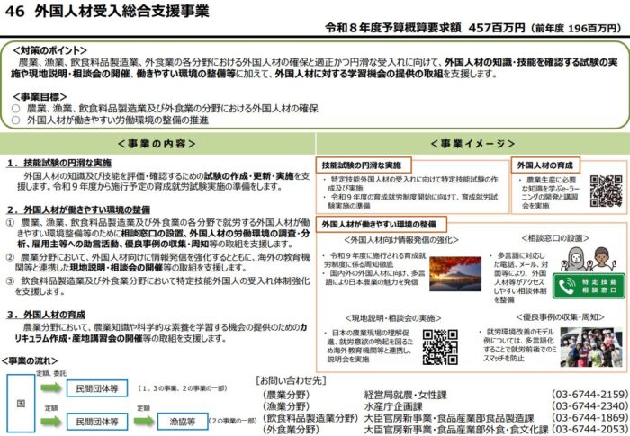Image resolution: width=630 pixels, height=436 pixels.
Task: Click the 事業イメージ section header bar
Action: click(x=471, y=143)
